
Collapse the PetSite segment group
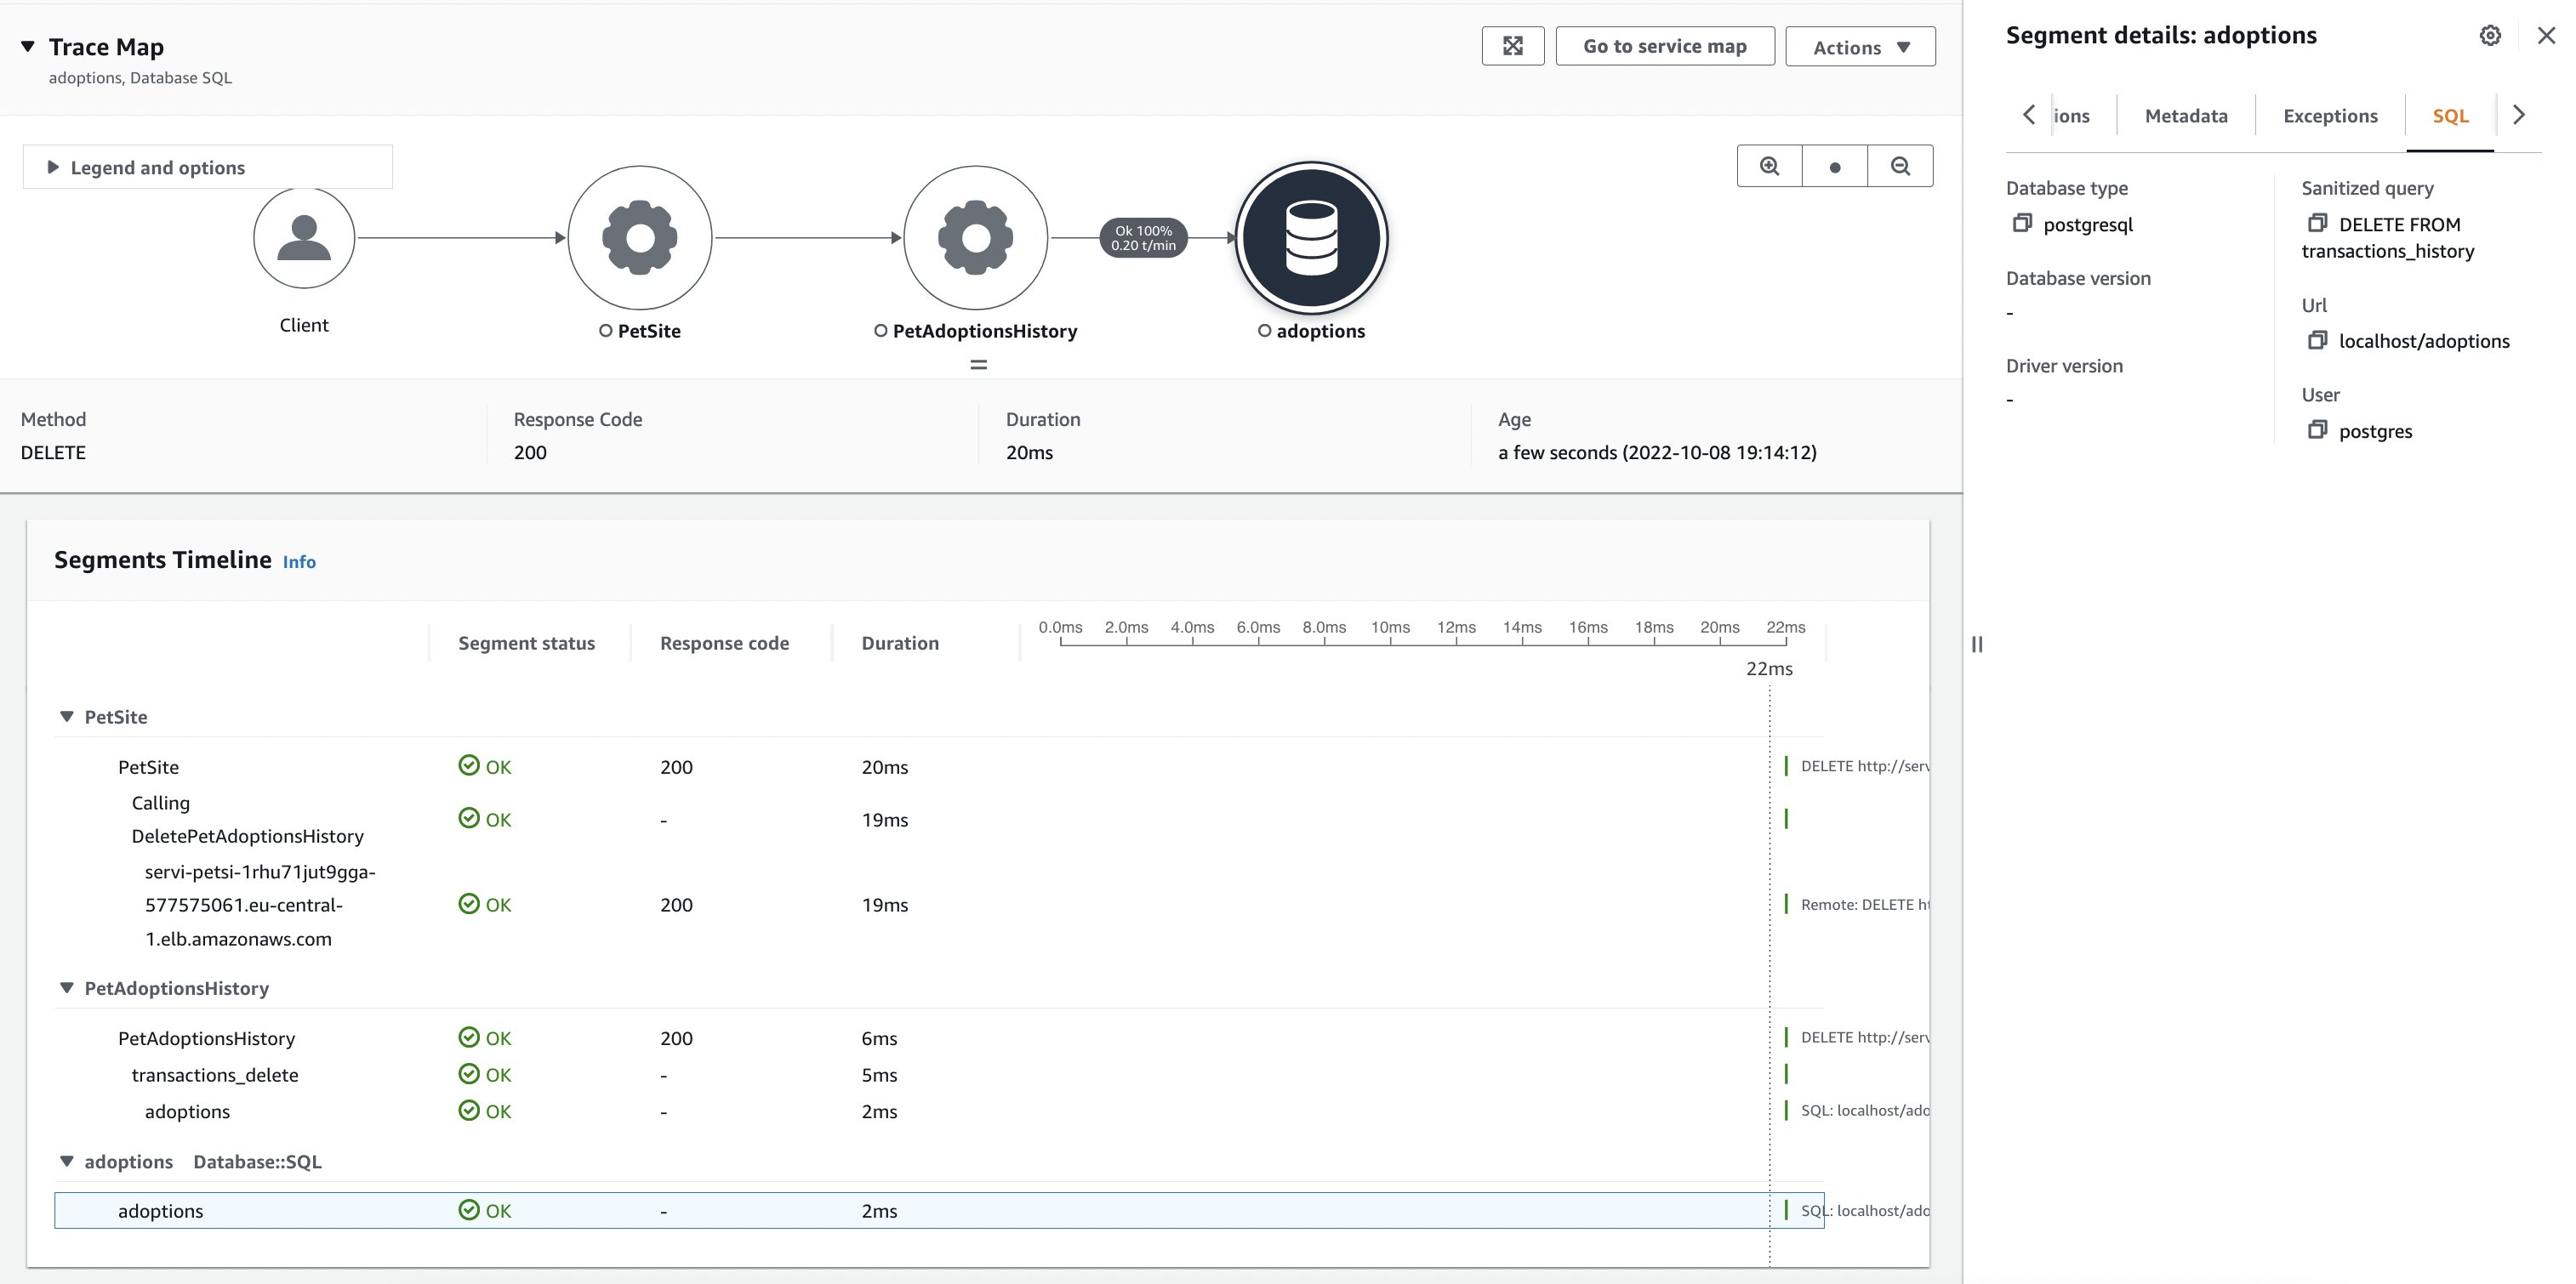click(x=66, y=715)
